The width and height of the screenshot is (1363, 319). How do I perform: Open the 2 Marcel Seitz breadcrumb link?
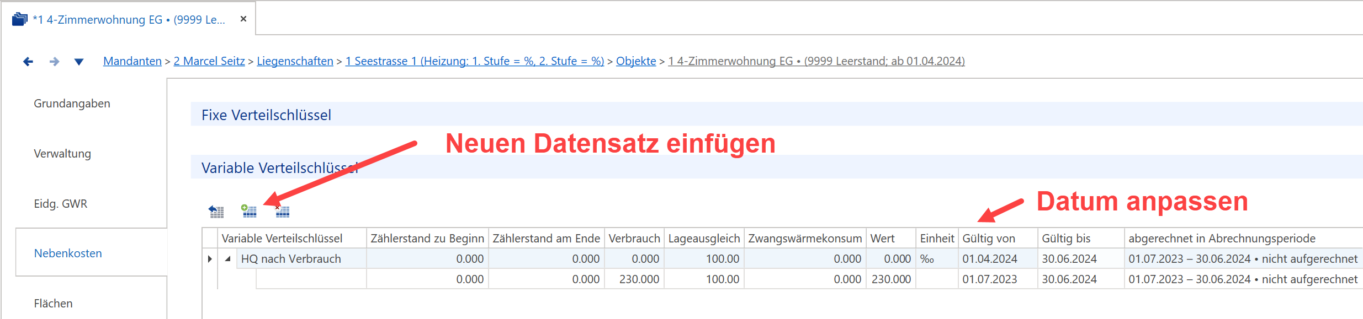pyautogui.click(x=209, y=61)
